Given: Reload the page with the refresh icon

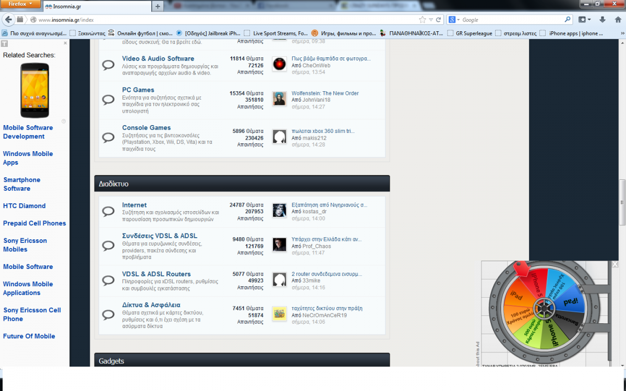Looking at the screenshot, I should pyautogui.click(x=439, y=20).
